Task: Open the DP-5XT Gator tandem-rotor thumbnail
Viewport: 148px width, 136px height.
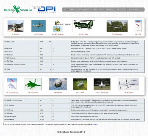Action: pyautogui.click(x=84, y=26)
